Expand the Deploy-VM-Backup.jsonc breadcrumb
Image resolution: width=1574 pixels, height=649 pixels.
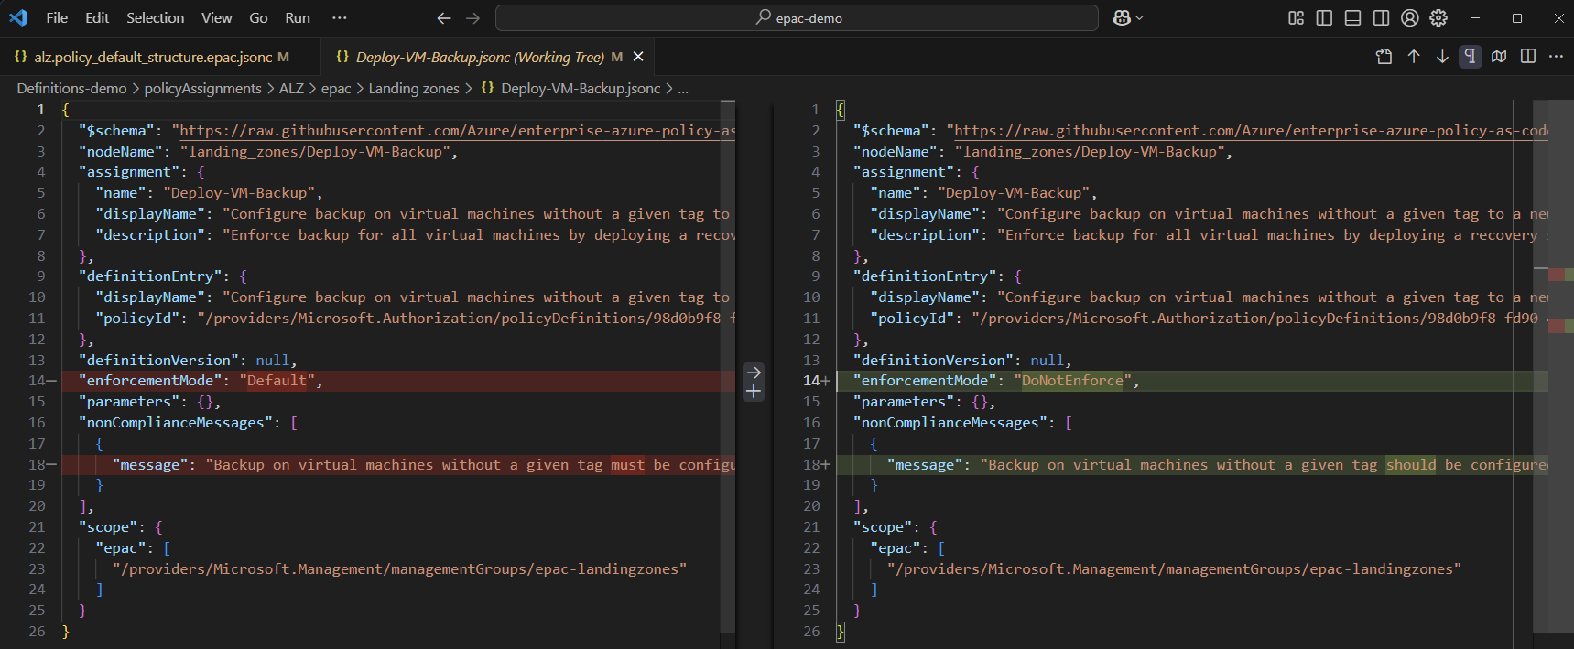click(x=581, y=88)
